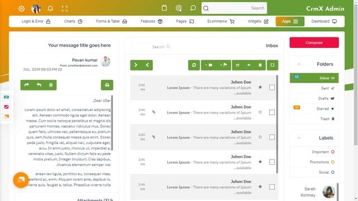Viewport: 358px width, 201px height.
Task: Open the Trash folder
Action: click(x=314, y=119)
